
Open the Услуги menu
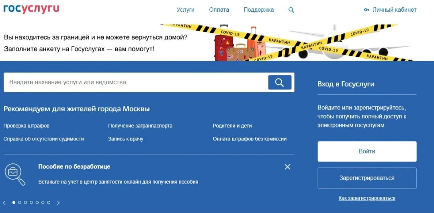click(185, 10)
